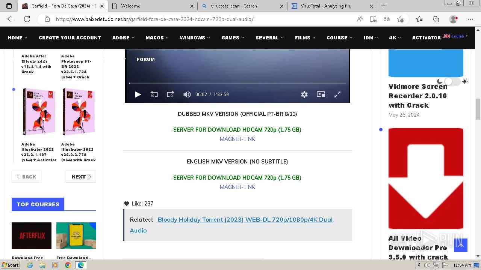
Task: Open Vidmore Screen Recorder 2.0.10 post
Action: click(417, 96)
